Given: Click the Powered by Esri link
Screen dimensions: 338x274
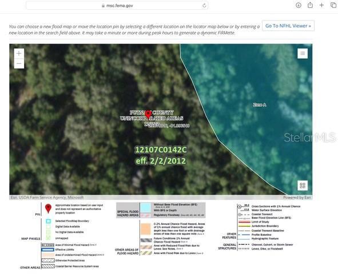Looking at the screenshot, I should 297,197.
